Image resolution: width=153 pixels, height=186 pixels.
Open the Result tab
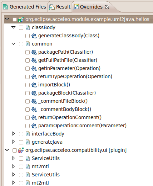pos(60,7)
